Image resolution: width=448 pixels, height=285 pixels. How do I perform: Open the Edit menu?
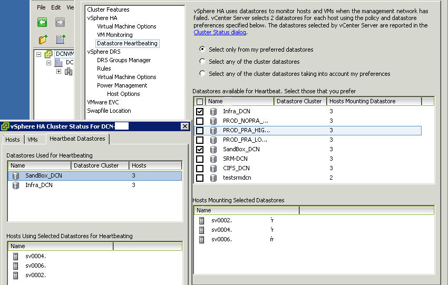point(56,7)
